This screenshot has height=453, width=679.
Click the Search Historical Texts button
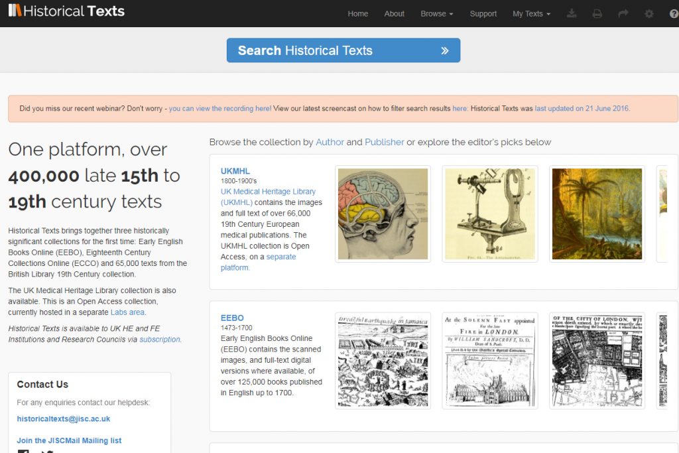tap(343, 50)
